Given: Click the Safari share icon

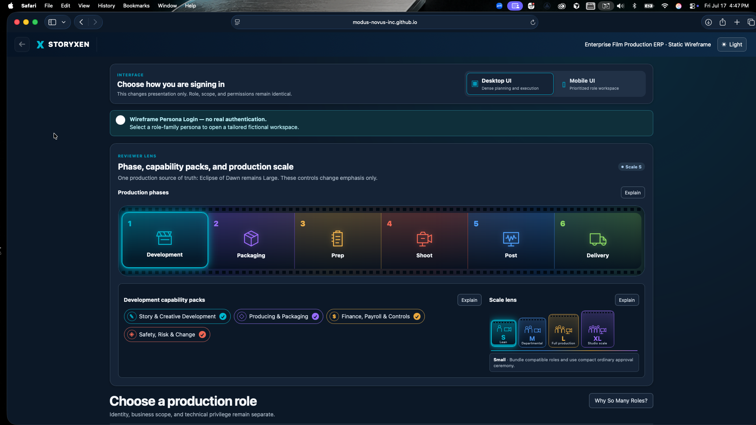Looking at the screenshot, I should tap(723, 22).
